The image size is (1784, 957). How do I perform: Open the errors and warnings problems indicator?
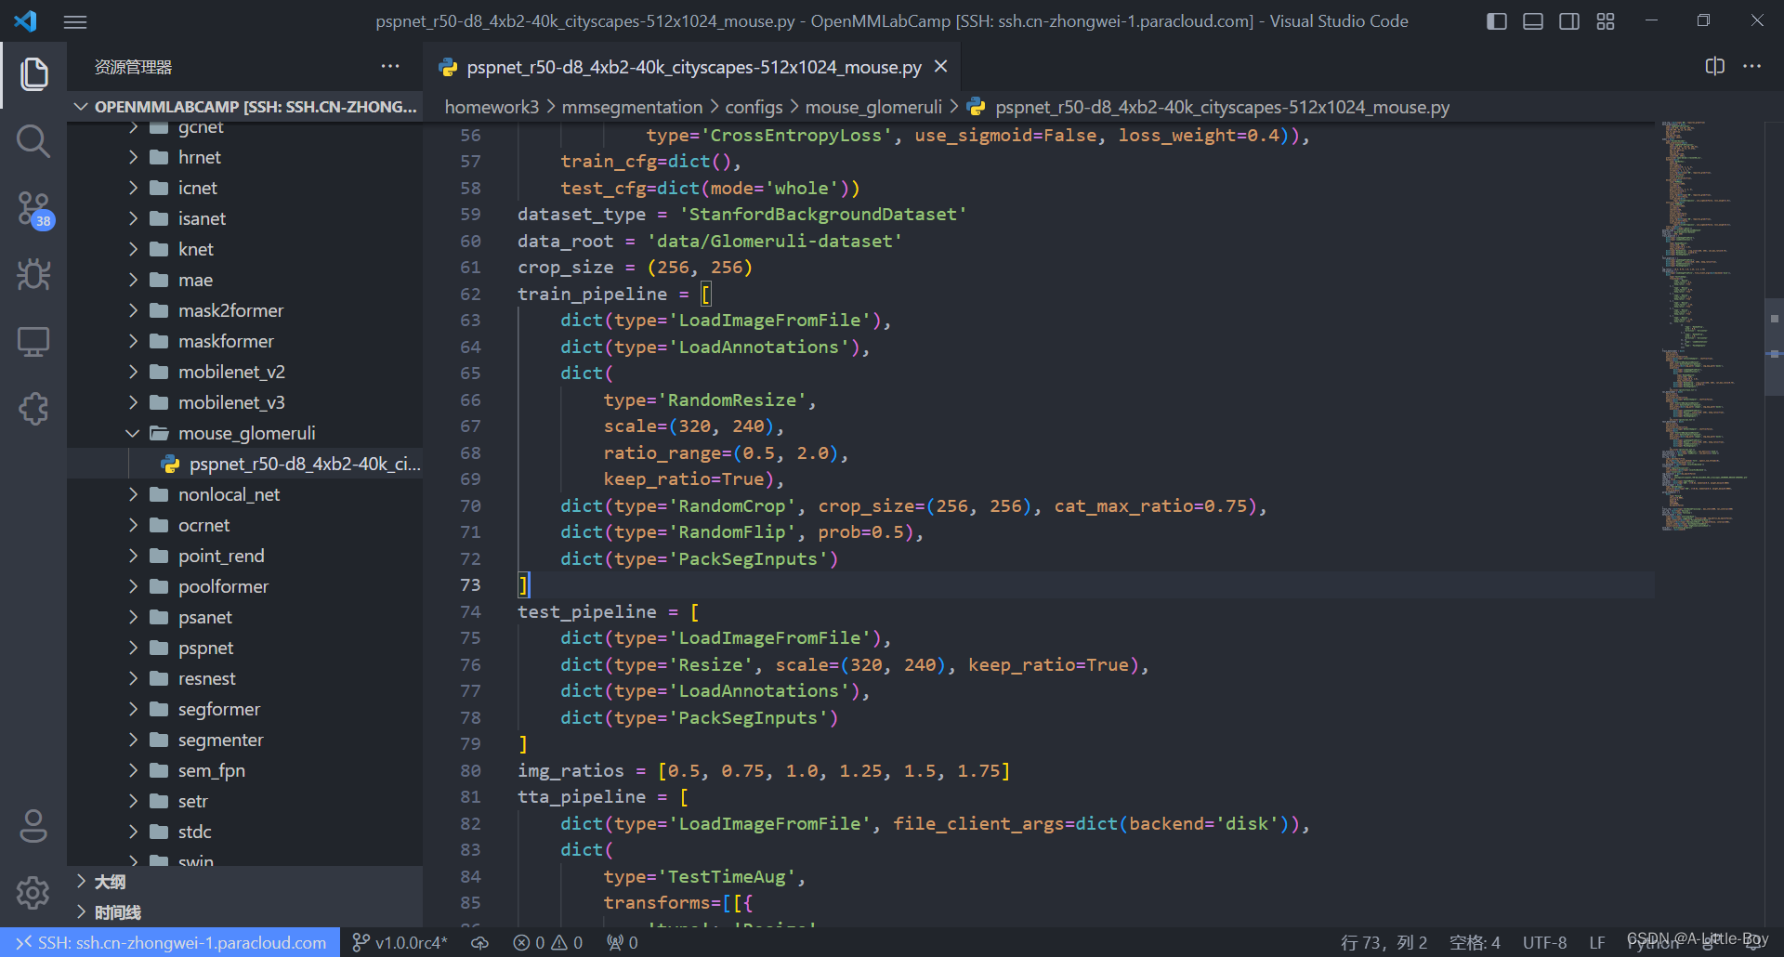pos(548,942)
